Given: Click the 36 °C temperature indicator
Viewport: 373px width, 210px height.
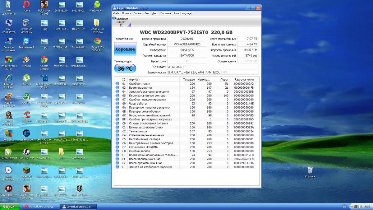Looking at the screenshot, I should coord(125,68).
